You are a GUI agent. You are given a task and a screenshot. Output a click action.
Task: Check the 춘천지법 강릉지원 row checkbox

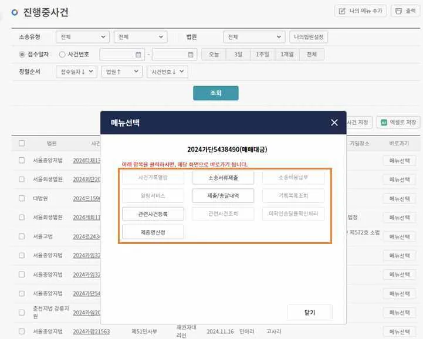(22, 313)
